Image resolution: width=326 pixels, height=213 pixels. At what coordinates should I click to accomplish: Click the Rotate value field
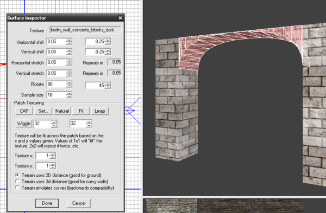click(57, 85)
